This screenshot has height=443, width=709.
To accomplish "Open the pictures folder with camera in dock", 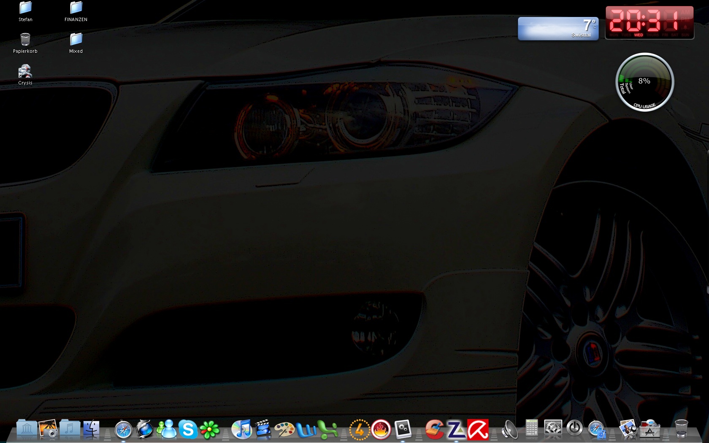I will tap(48, 429).
